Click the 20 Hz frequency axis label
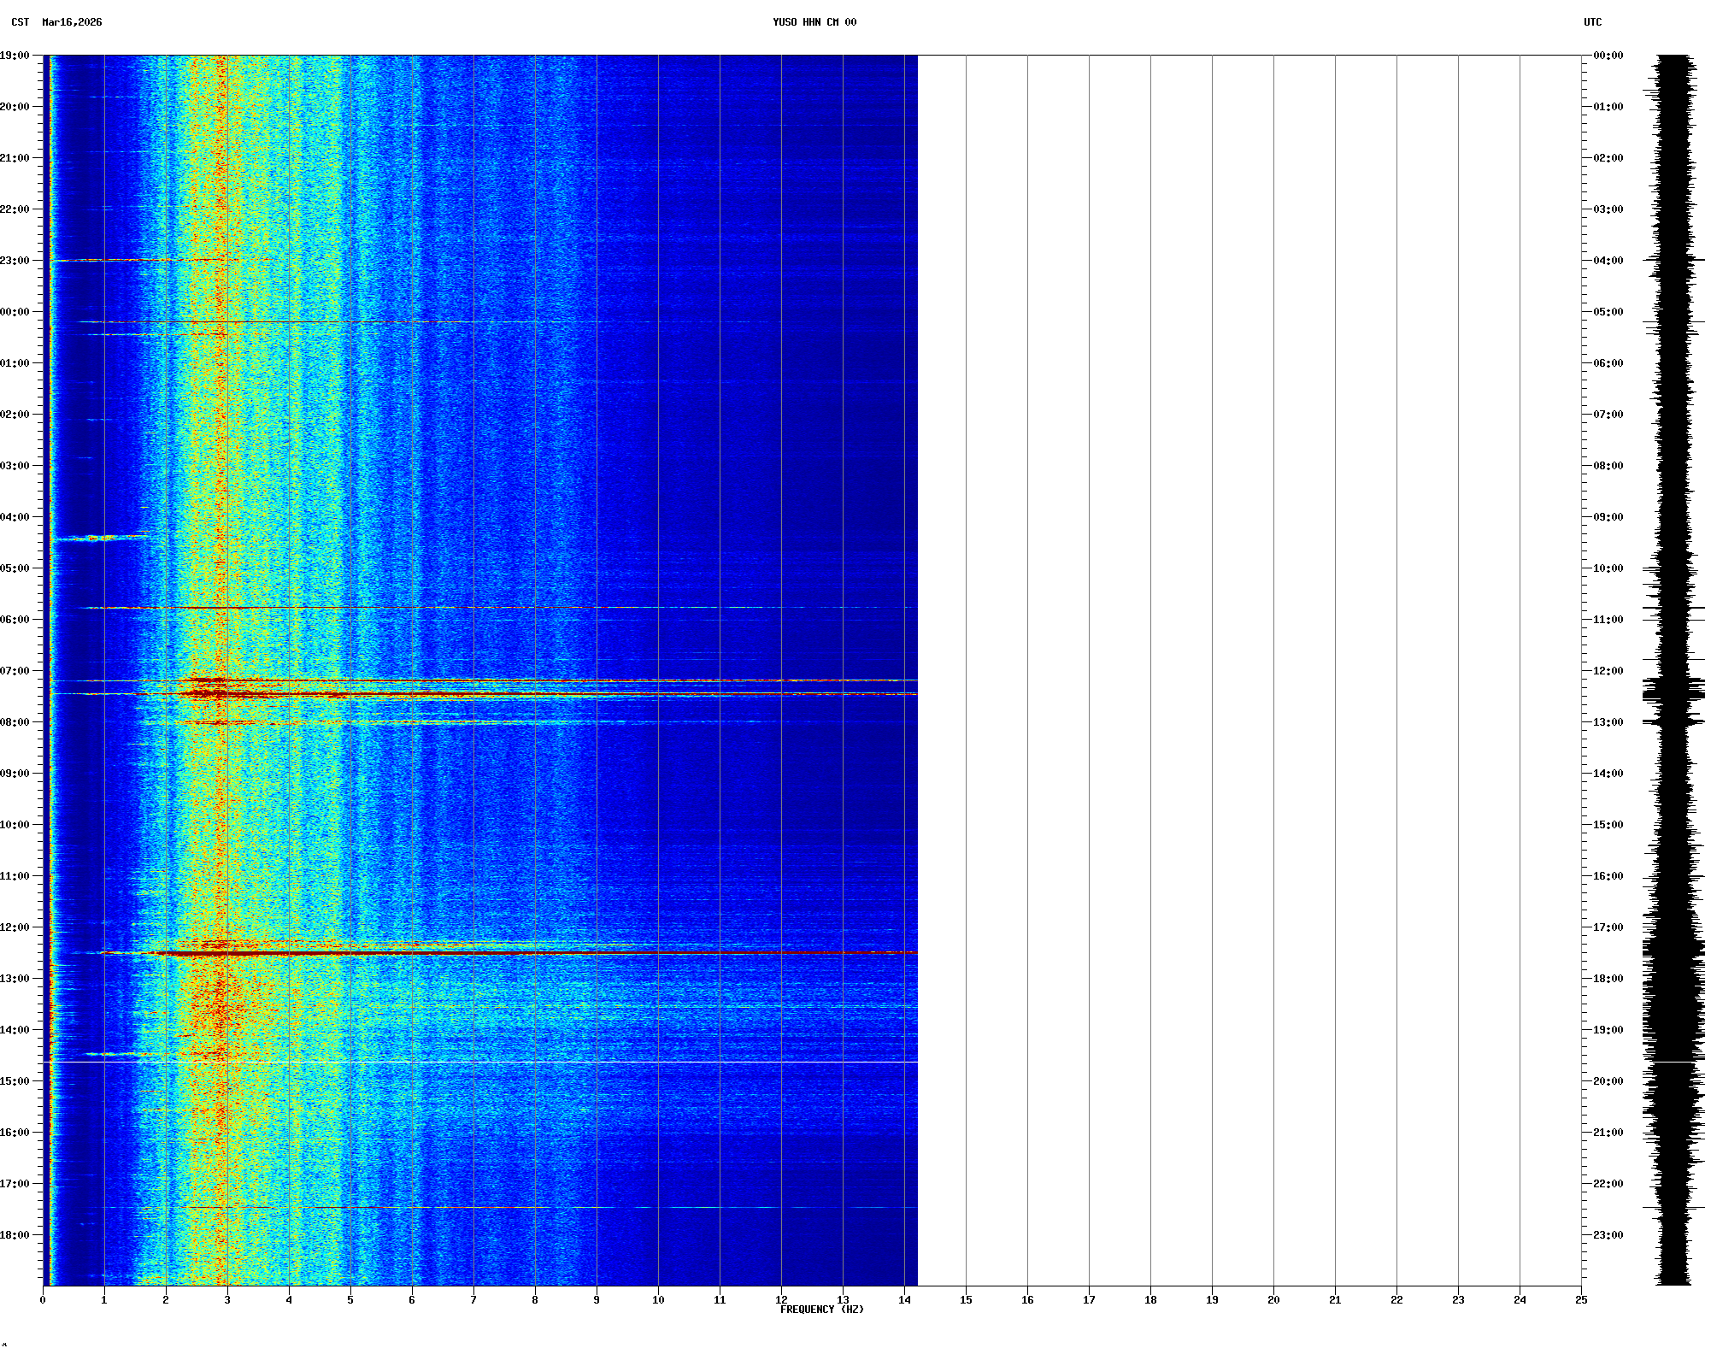 pos(1273,1300)
